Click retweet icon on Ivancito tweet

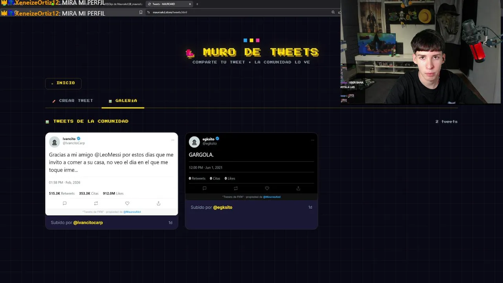click(96, 203)
